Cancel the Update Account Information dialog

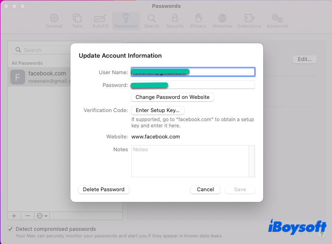[206, 189]
